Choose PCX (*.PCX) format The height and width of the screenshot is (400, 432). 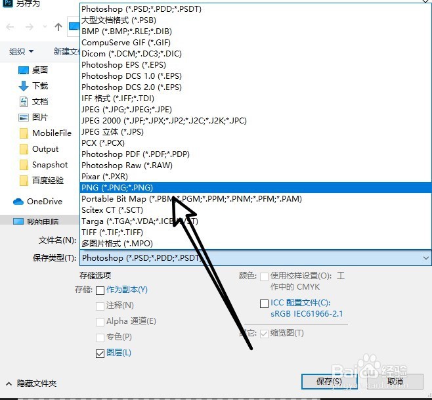(x=255, y=143)
